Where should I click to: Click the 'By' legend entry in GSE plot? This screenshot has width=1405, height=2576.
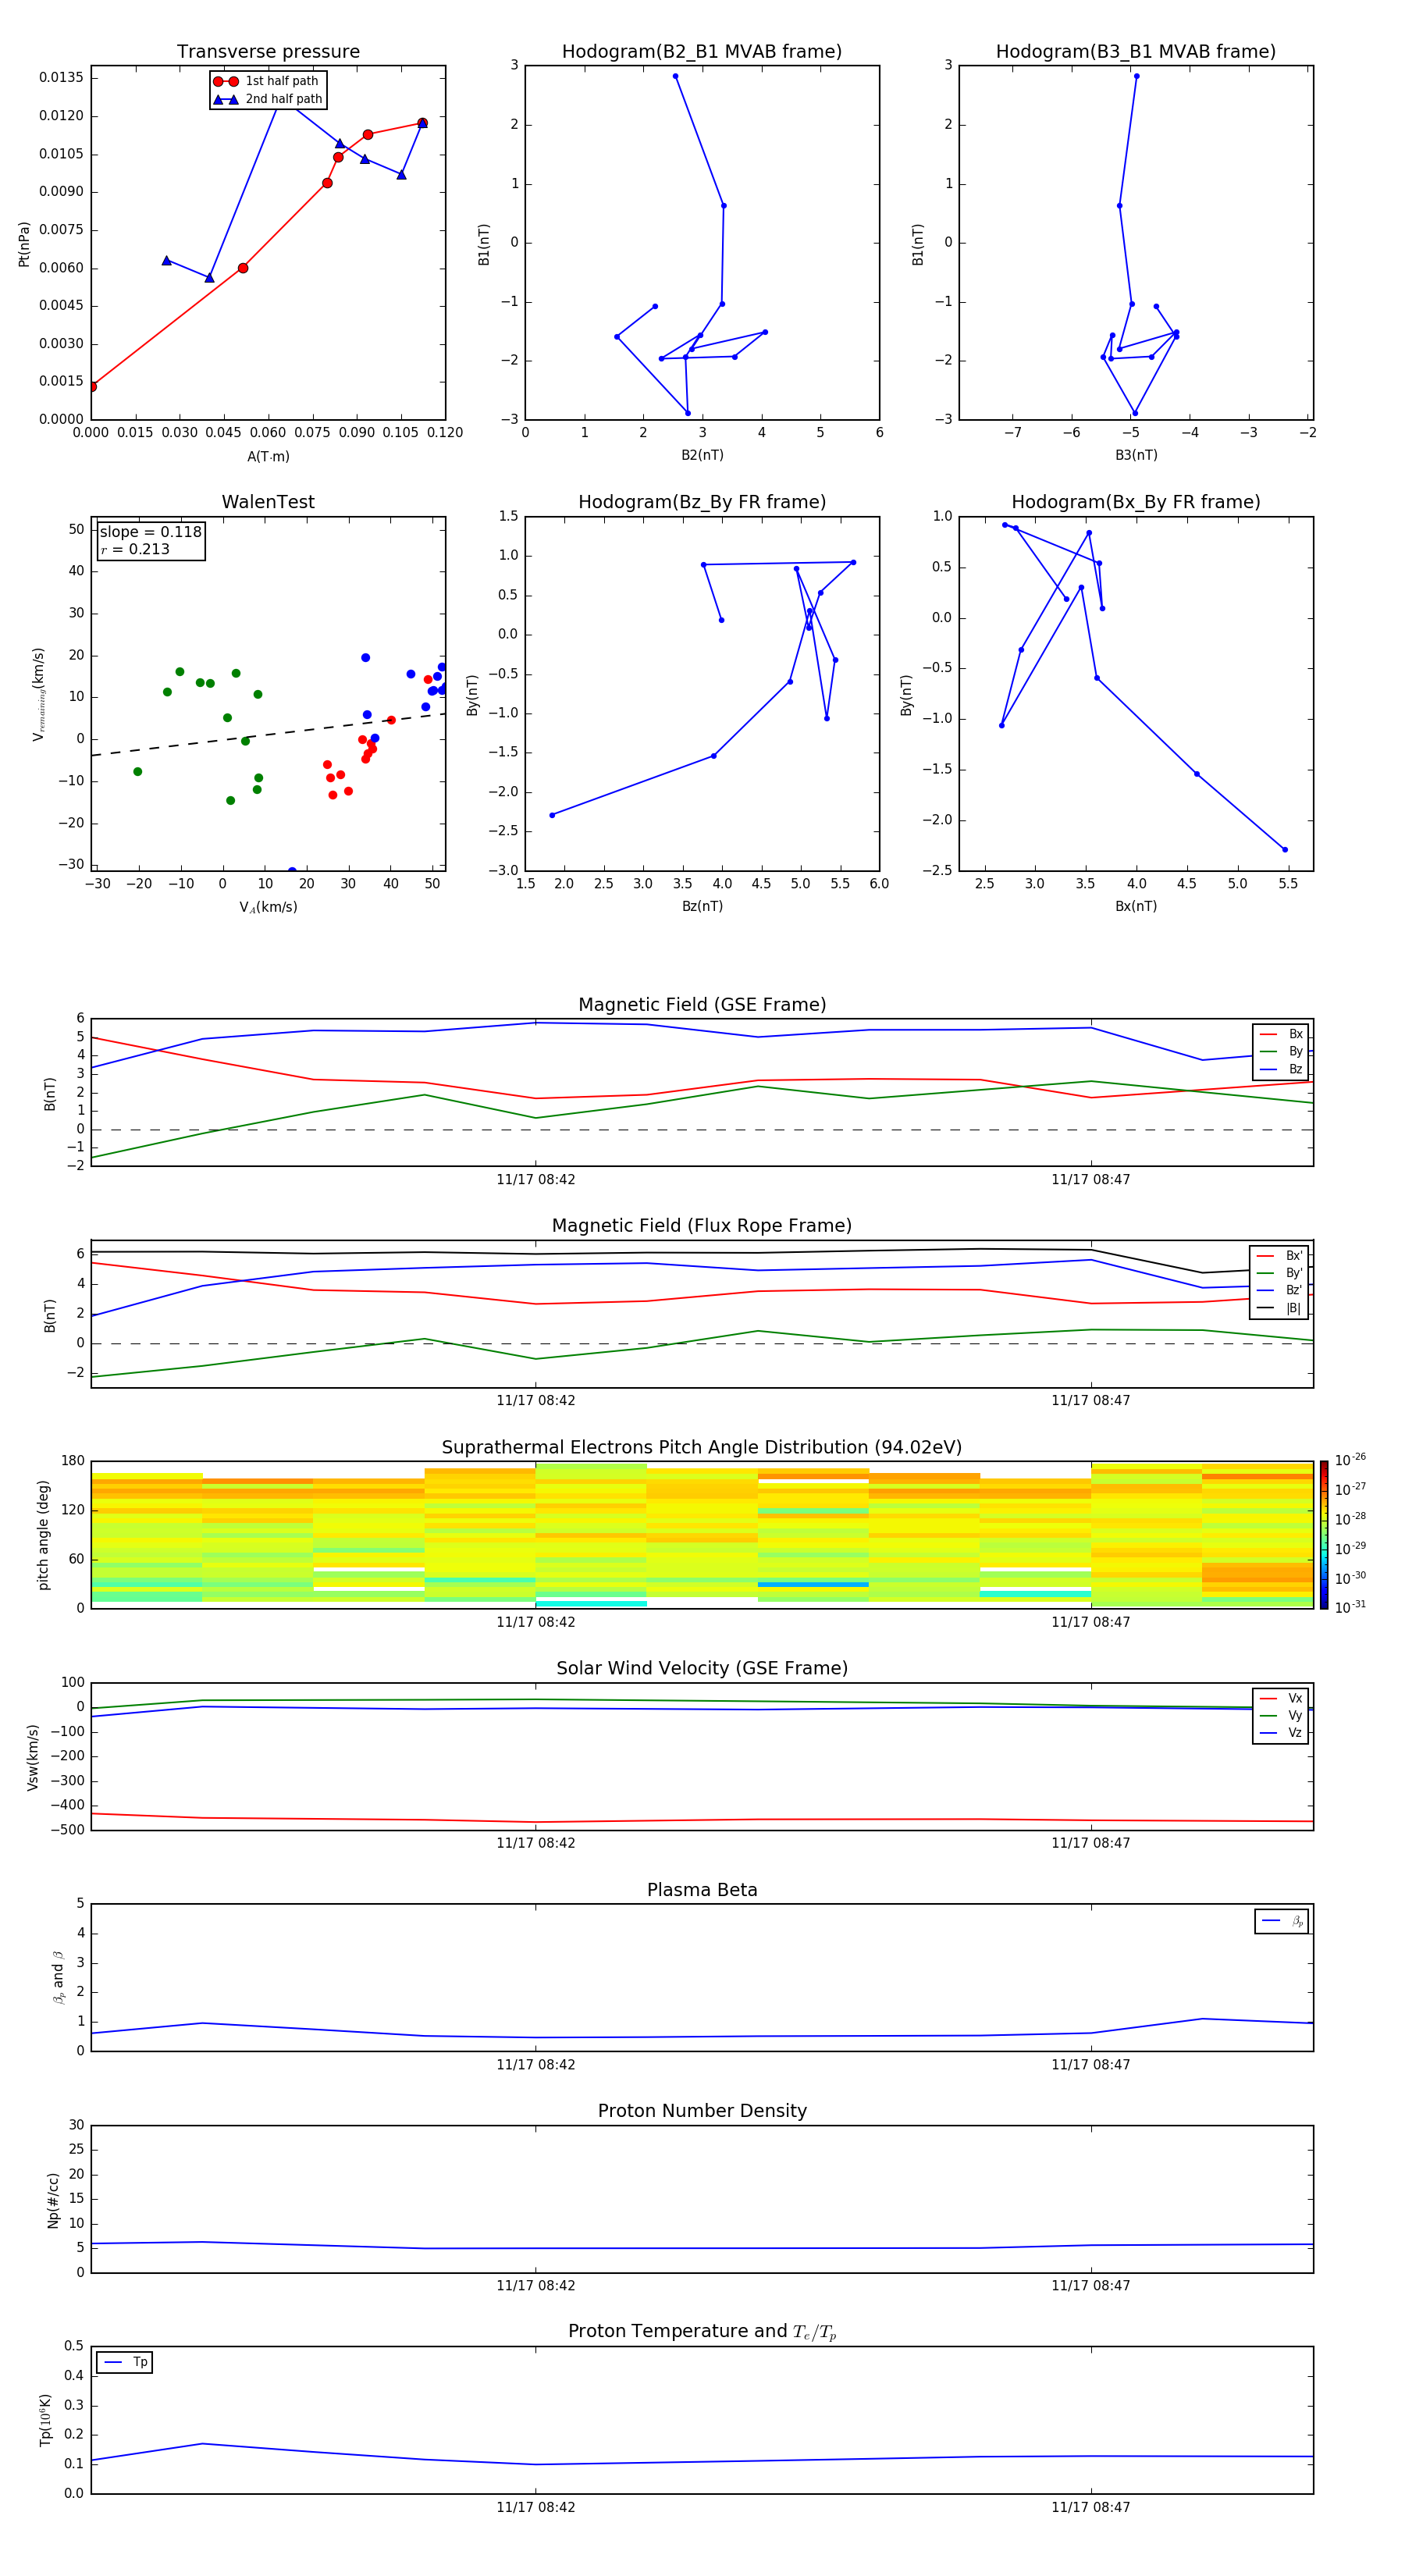1281,1052
